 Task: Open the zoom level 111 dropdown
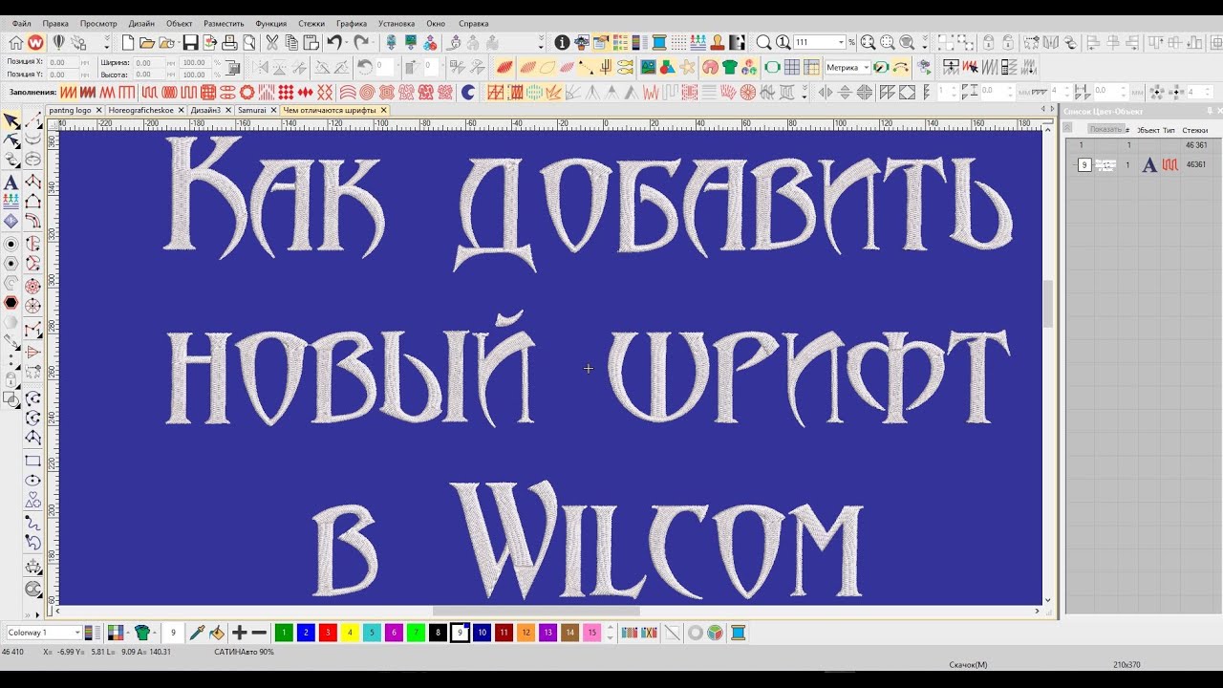[841, 42]
